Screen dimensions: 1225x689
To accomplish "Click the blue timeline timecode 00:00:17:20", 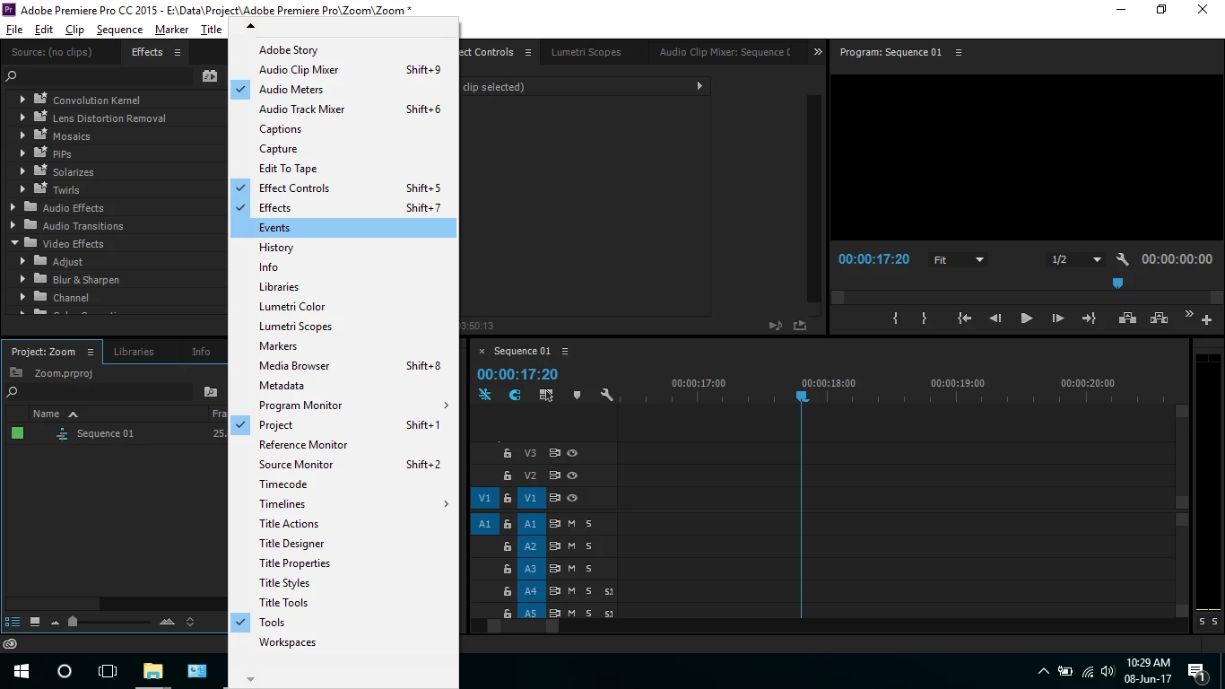I will coord(517,375).
